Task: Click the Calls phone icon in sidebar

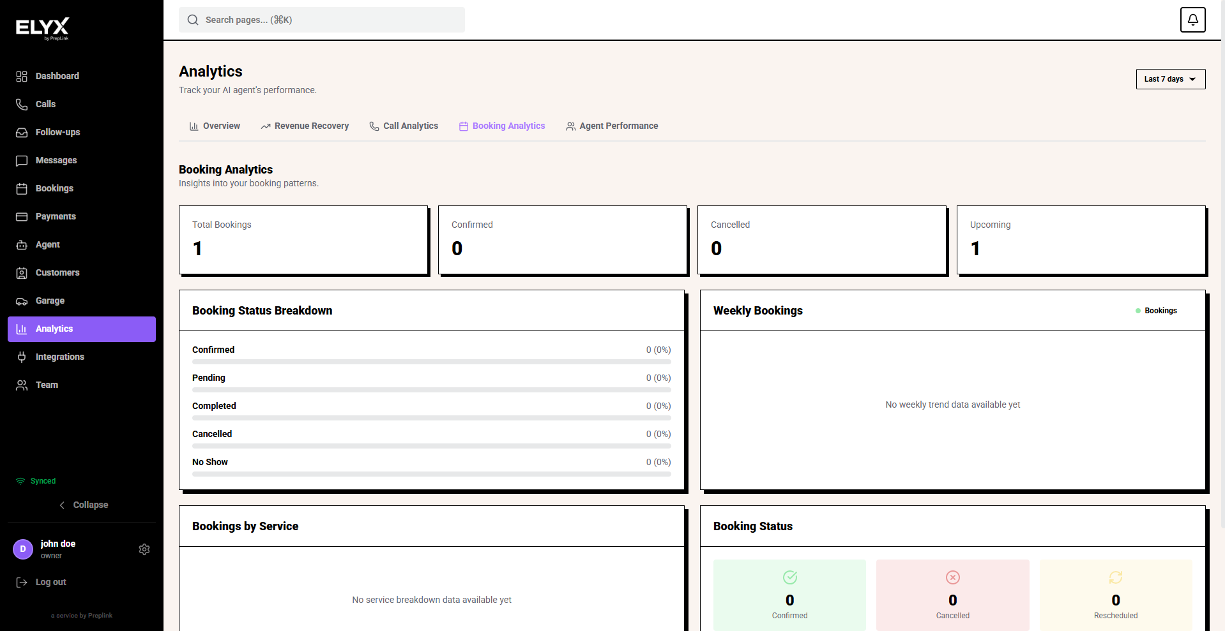Action: (22, 105)
